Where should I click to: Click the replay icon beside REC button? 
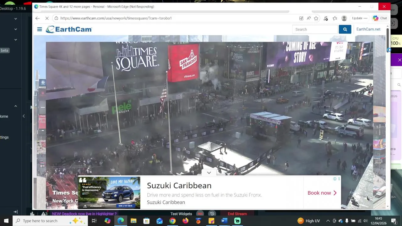pos(212,214)
